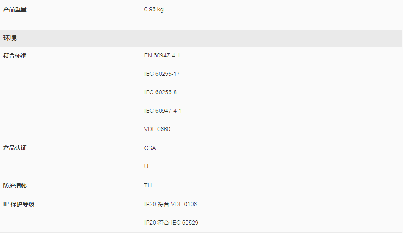
Task: Select EN 60947-4-1 standard text
Action: (x=162, y=55)
